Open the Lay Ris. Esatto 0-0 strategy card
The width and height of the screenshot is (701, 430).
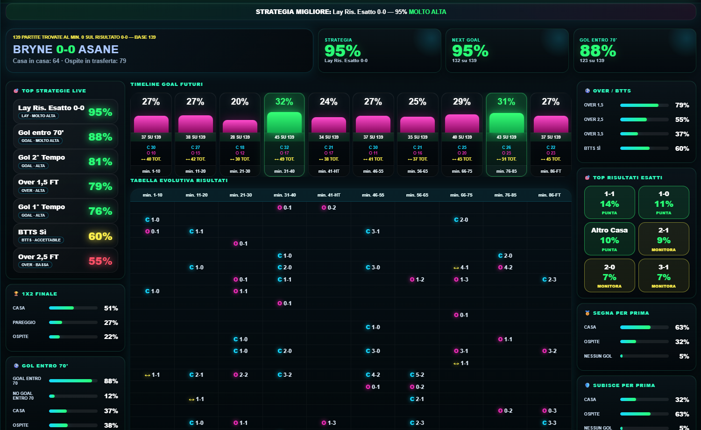65,112
